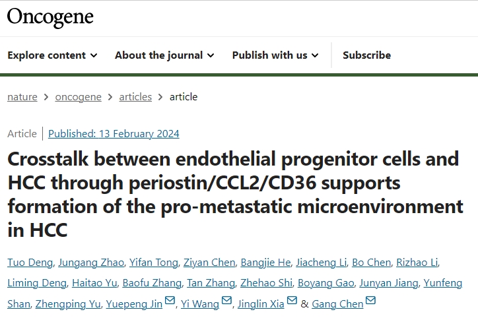Viewport: 478px width, 318px height.
Task: View author Jungang Zhao's details
Action: click(91, 263)
